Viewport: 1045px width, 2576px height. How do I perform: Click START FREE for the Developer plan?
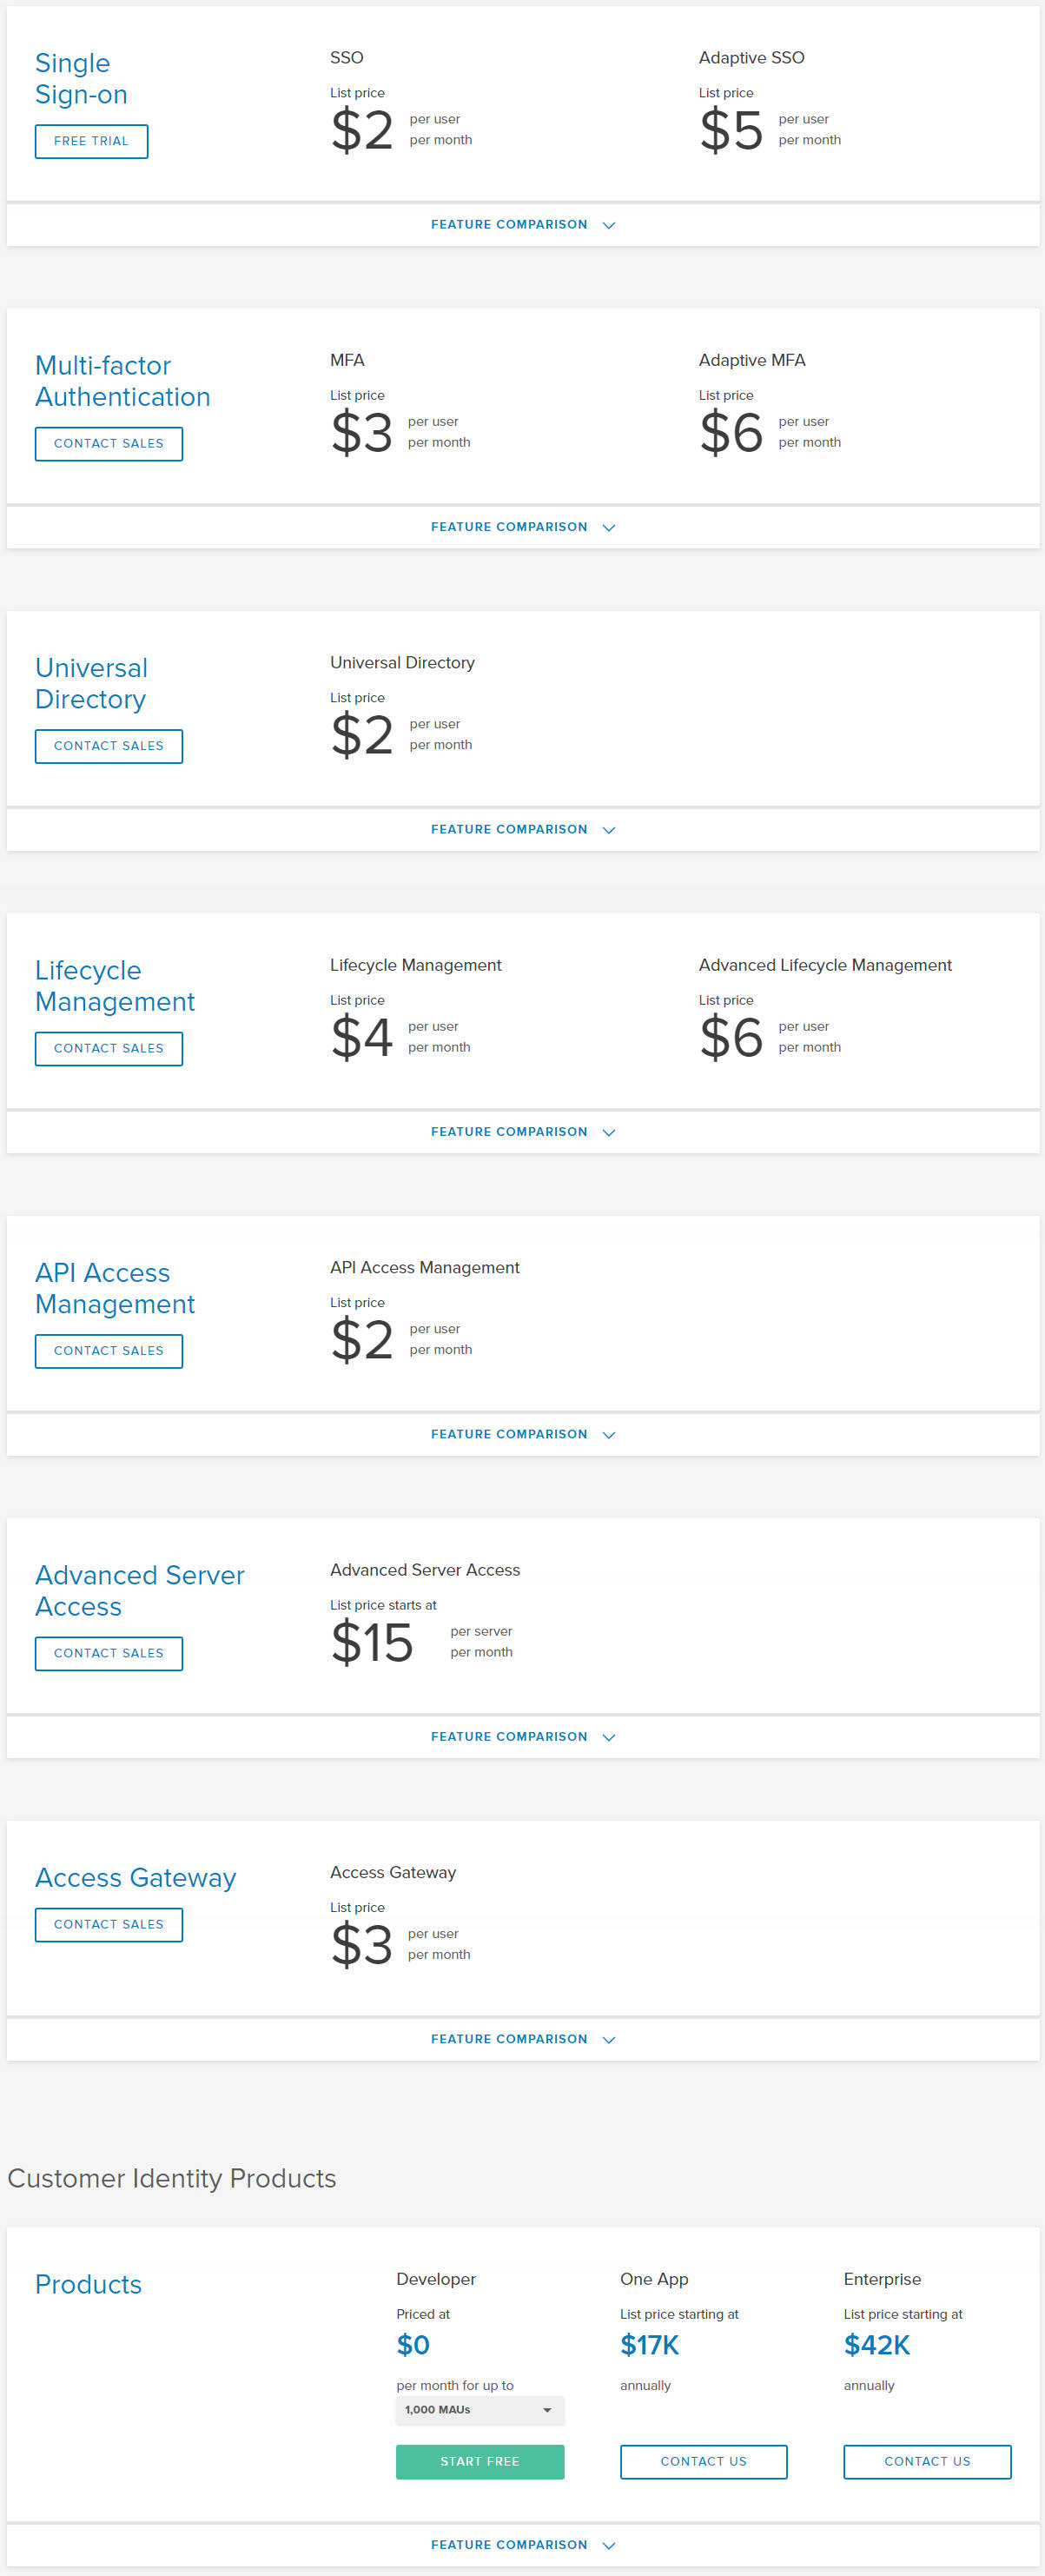point(480,2461)
